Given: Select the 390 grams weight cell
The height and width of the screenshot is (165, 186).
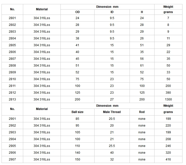Looking at the screenshot, I should pos(168,93).
